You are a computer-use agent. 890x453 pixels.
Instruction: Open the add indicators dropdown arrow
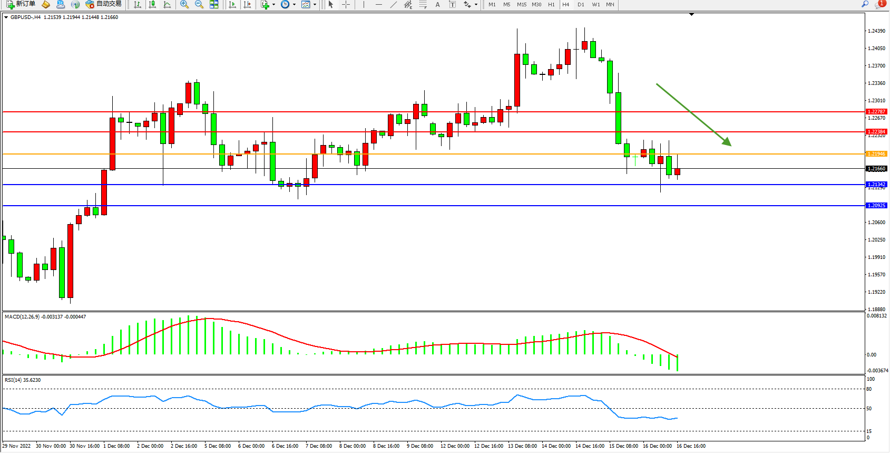[273, 5]
